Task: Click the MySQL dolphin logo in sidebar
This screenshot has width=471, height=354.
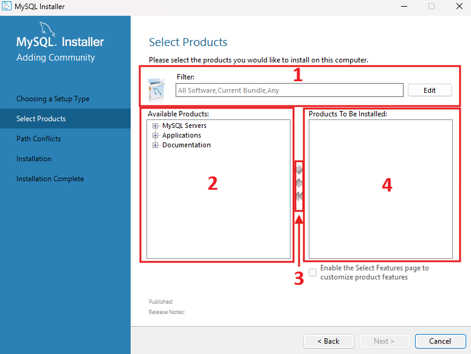Action: point(47,29)
